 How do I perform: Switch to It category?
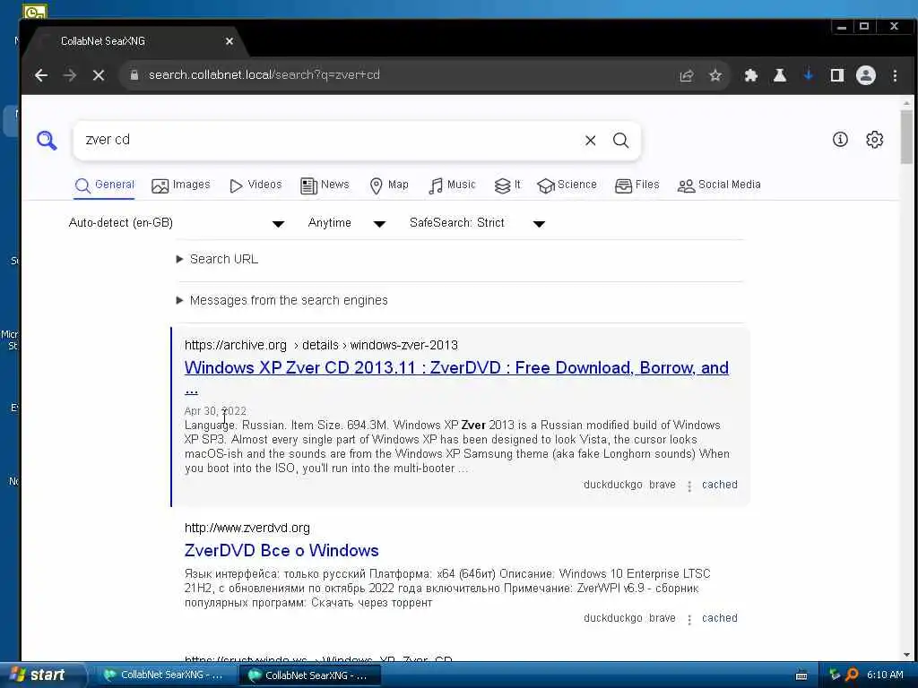(x=507, y=185)
